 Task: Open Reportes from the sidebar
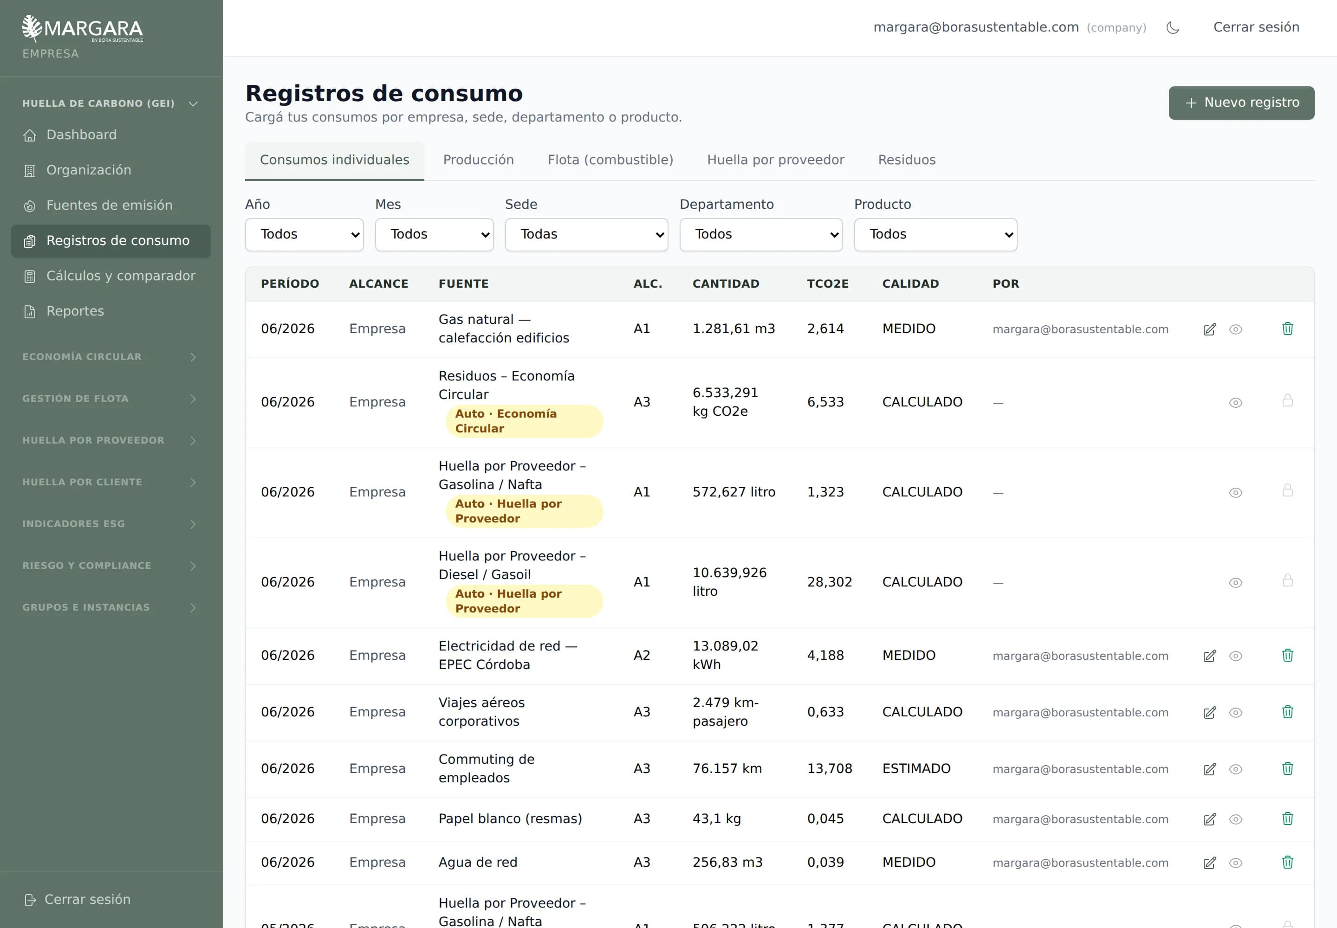pos(110,312)
